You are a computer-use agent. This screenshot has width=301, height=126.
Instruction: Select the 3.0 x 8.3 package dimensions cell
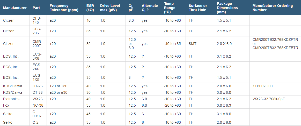[224, 105]
